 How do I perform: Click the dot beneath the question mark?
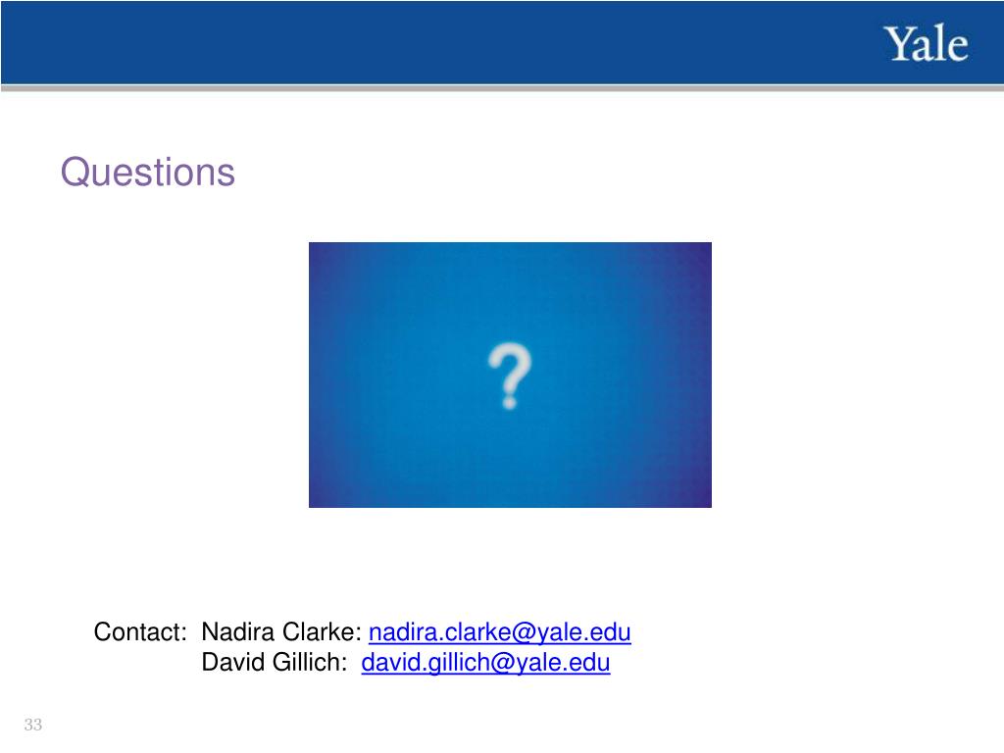point(510,403)
